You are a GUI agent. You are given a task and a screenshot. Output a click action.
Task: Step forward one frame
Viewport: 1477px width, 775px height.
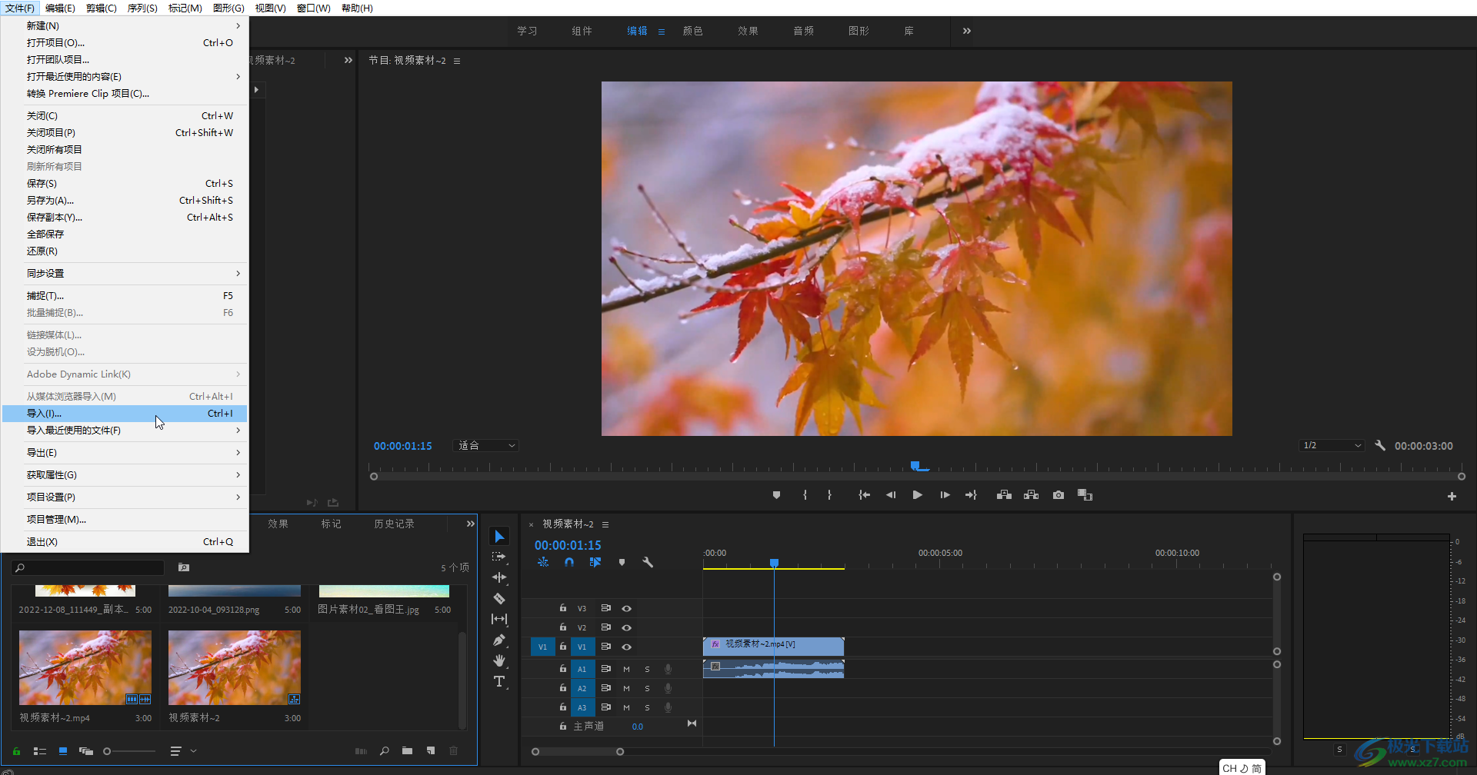(945, 495)
